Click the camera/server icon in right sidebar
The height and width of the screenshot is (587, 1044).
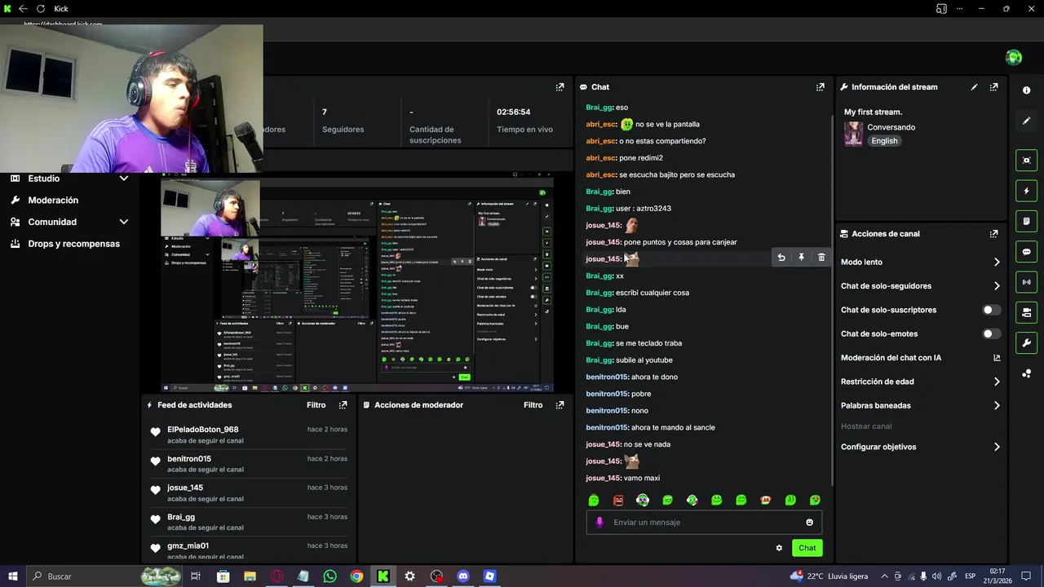[1027, 312]
